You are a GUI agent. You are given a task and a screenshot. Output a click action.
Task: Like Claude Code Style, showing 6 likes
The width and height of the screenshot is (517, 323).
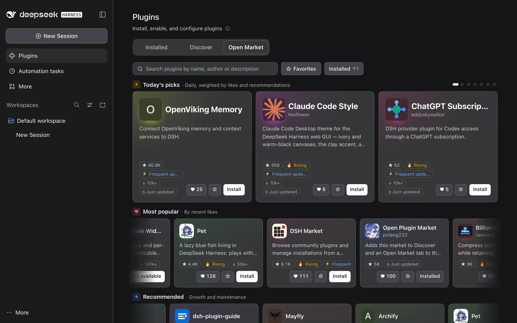click(x=321, y=190)
